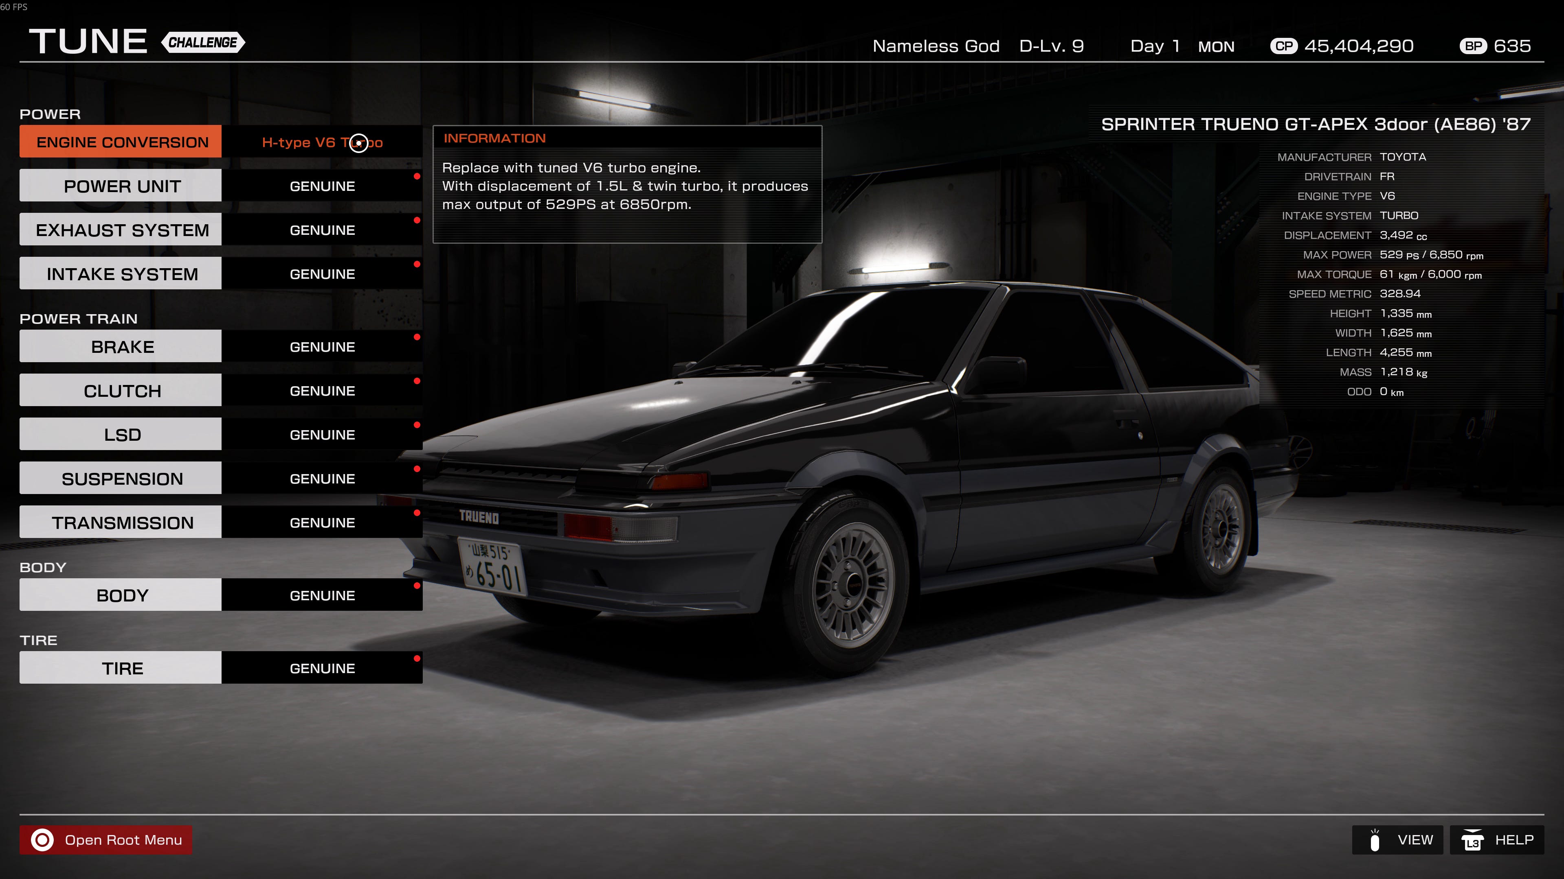Click the 45,404,290 CP balance
Screen dimensions: 1564x879
(x=1359, y=46)
